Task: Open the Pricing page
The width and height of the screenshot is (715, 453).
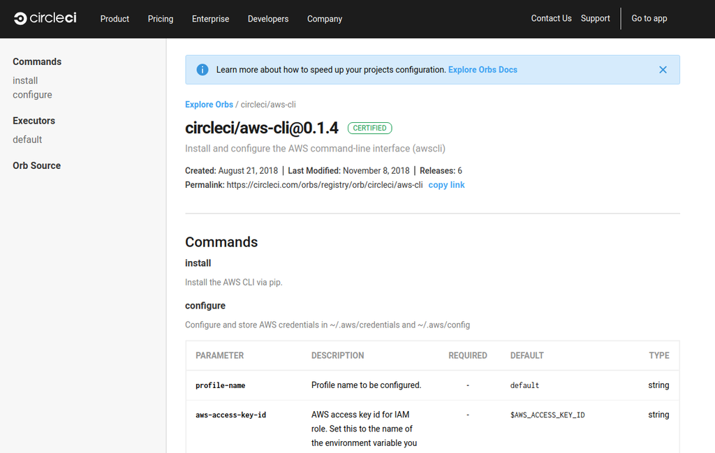Action: (161, 19)
